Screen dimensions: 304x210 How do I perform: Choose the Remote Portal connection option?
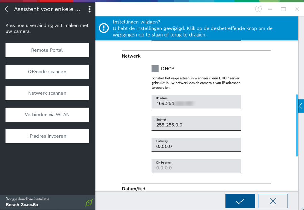point(47,50)
